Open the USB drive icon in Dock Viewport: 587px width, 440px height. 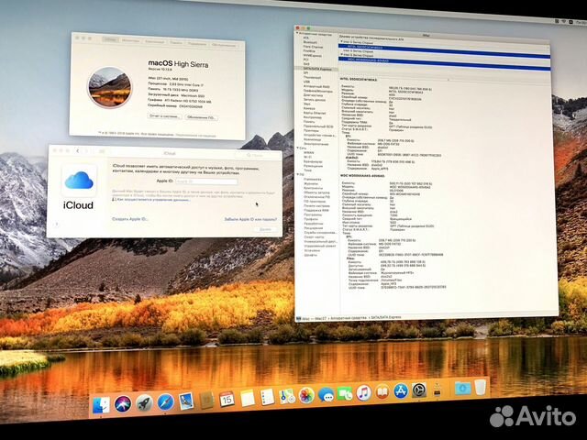click(x=437, y=390)
